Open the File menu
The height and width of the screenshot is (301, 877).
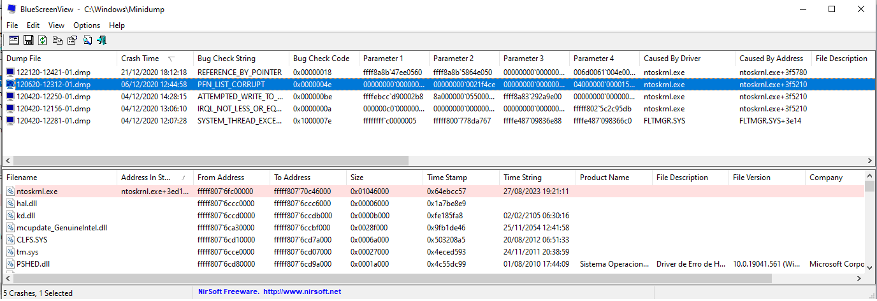coord(12,25)
